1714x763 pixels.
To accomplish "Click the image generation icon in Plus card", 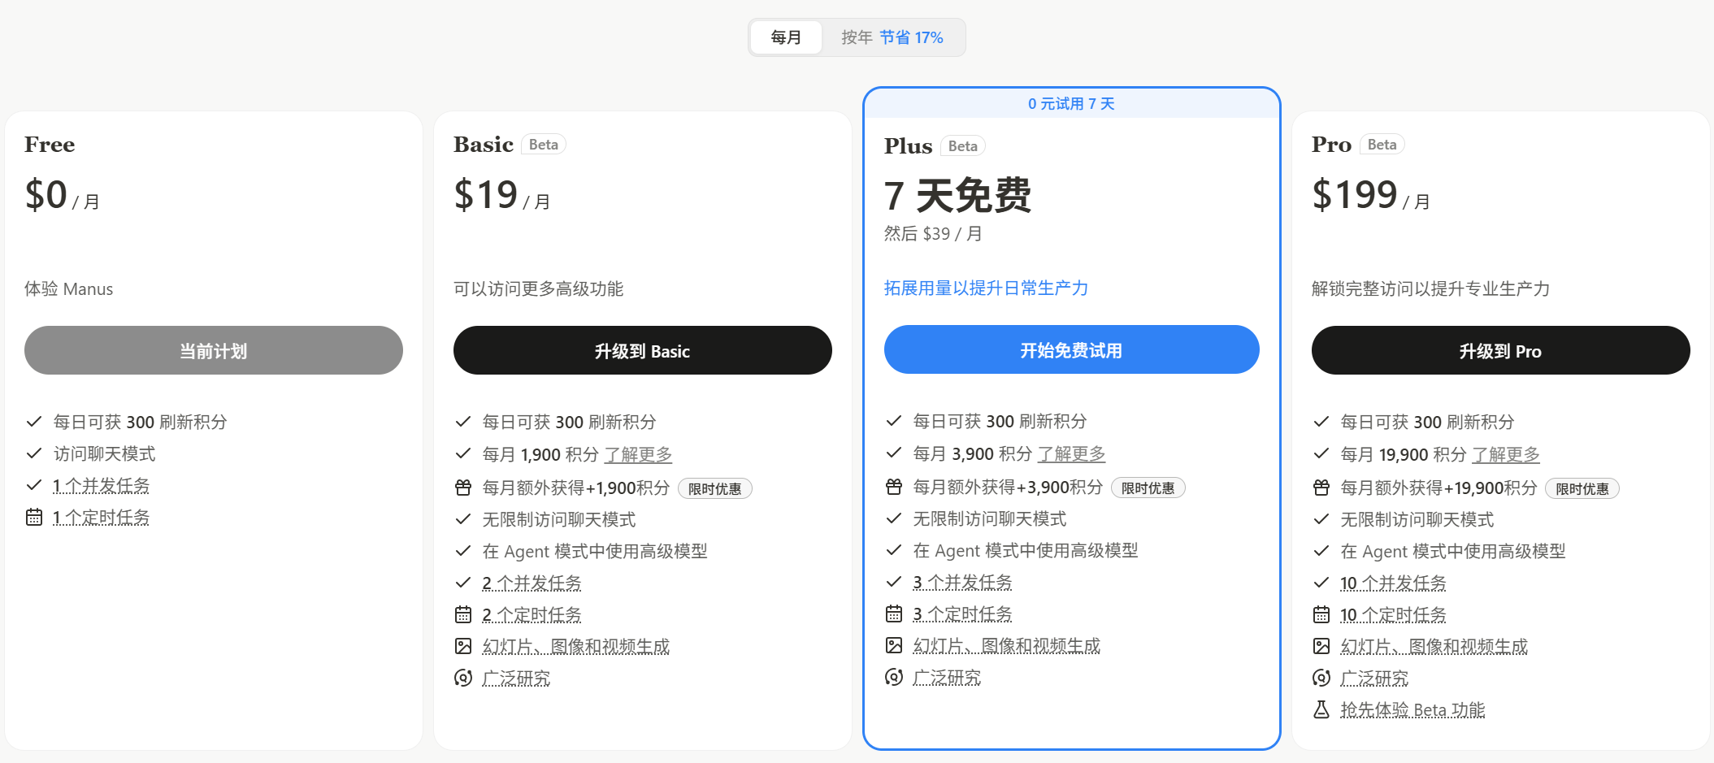I will click(x=893, y=644).
